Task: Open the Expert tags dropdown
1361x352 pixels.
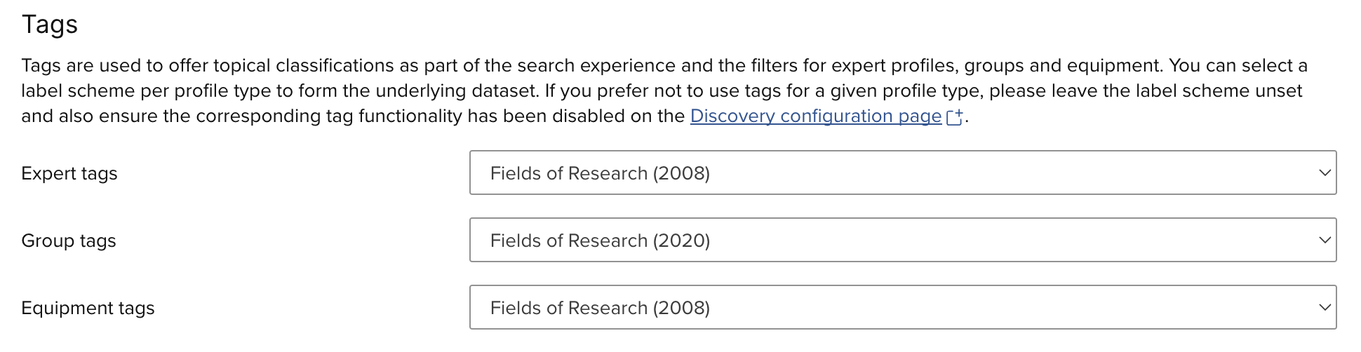Action: [902, 173]
